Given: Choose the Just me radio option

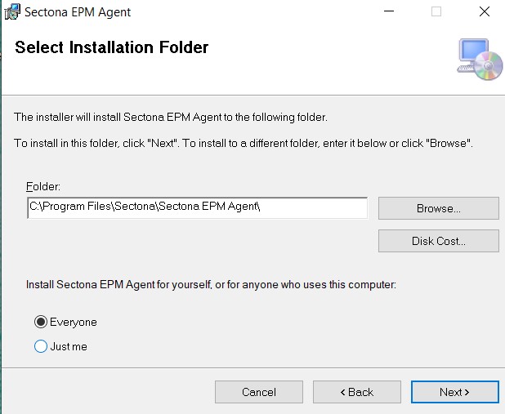Looking at the screenshot, I should pyautogui.click(x=41, y=346).
